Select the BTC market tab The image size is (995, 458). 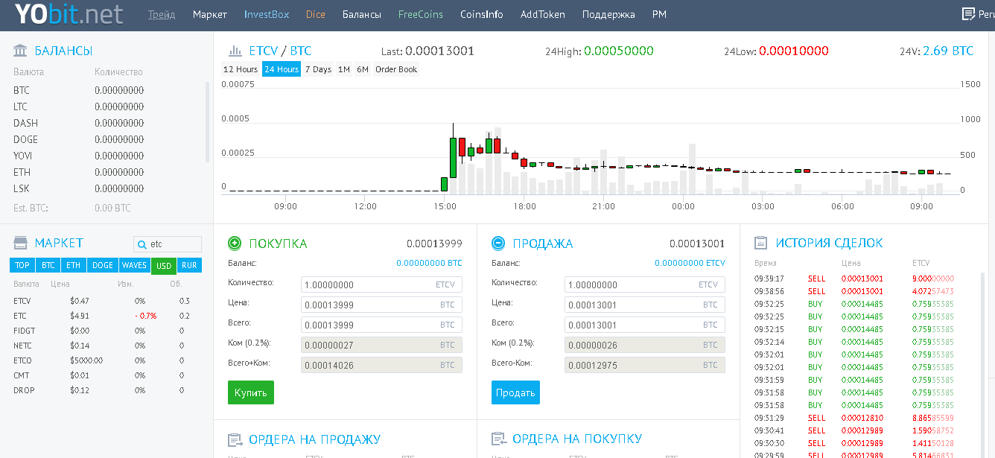click(48, 265)
